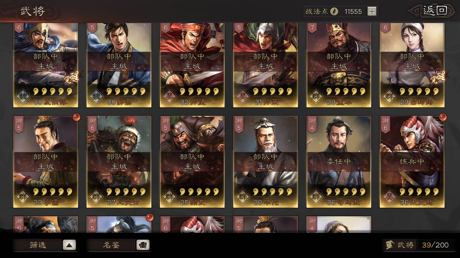Tap the plus icon beside 战法点
Viewport: 460px width, 258px height.
pos(372,11)
